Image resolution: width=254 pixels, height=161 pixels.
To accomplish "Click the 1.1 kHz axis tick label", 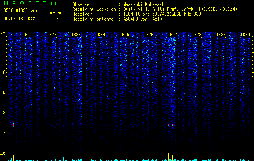I will tap(4, 52).
